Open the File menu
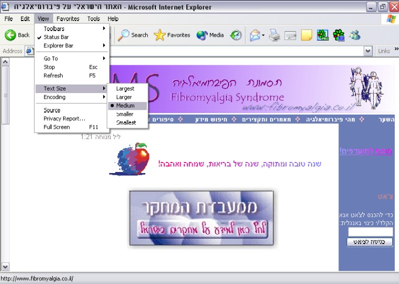The image size is (399, 284). tap(8, 19)
